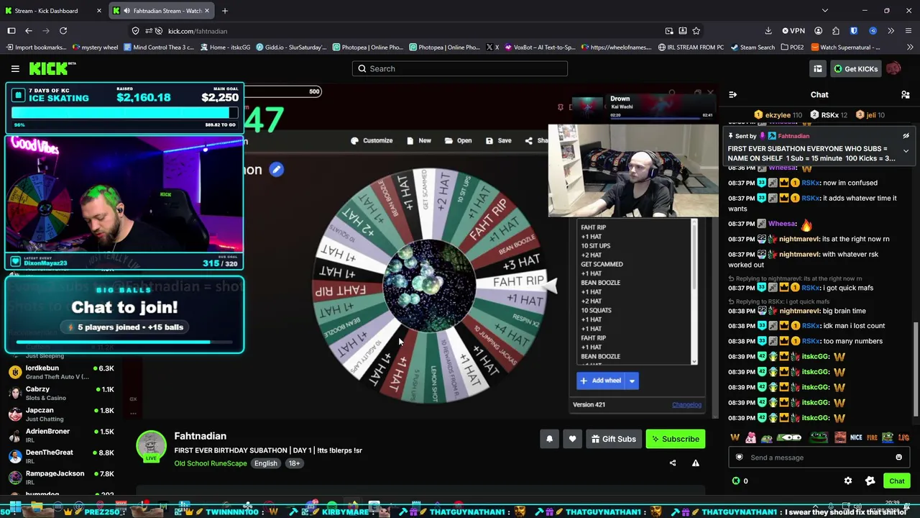Expand the pinned message chevron
Viewport: 920px width, 518px height.
pyautogui.click(x=906, y=151)
